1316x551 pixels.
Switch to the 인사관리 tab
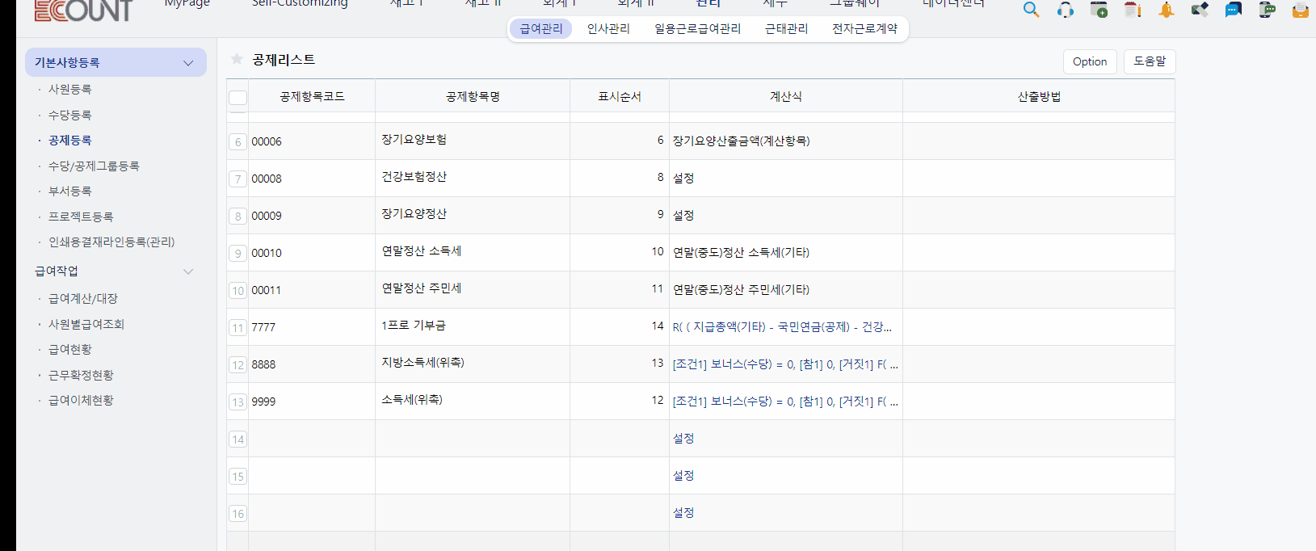608,29
